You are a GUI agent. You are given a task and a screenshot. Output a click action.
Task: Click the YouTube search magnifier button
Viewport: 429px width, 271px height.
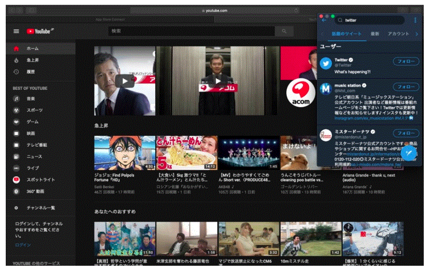pyautogui.click(x=284, y=31)
